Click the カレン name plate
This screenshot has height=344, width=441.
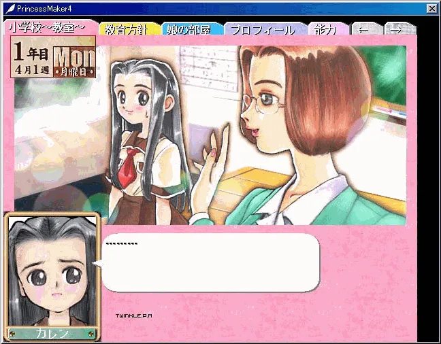(52, 332)
